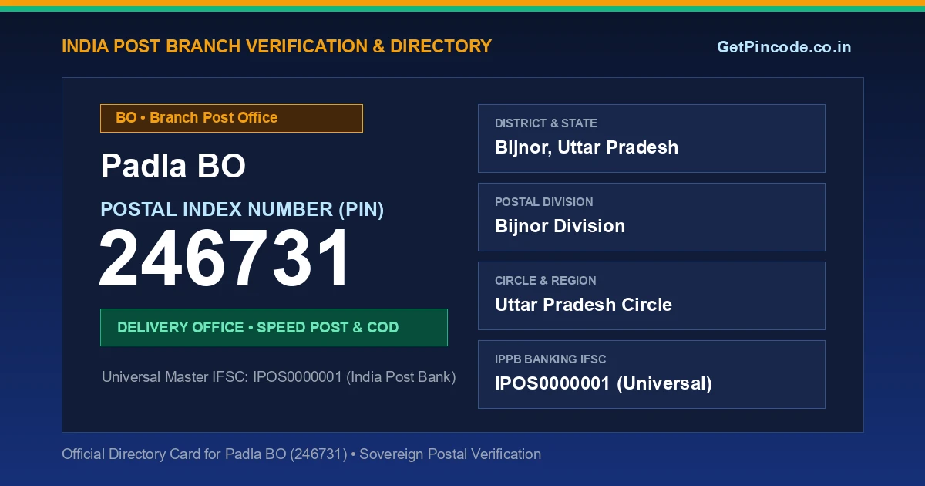This screenshot has width=925, height=486.
Task: Click the India Post Branch Verification & Directory heading
Action: coord(277,46)
